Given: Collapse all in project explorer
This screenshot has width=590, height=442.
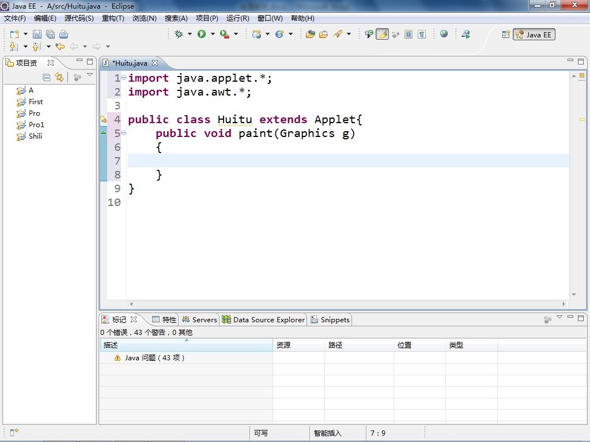Looking at the screenshot, I should [x=47, y=77].
